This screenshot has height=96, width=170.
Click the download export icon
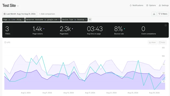click(x=154, y=14)
